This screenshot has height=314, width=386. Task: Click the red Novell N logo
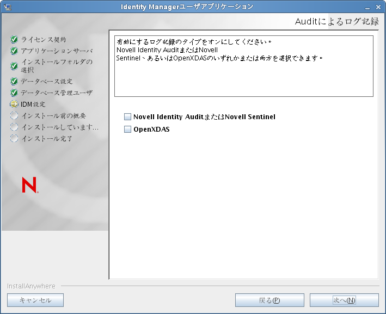pos(30,185)
